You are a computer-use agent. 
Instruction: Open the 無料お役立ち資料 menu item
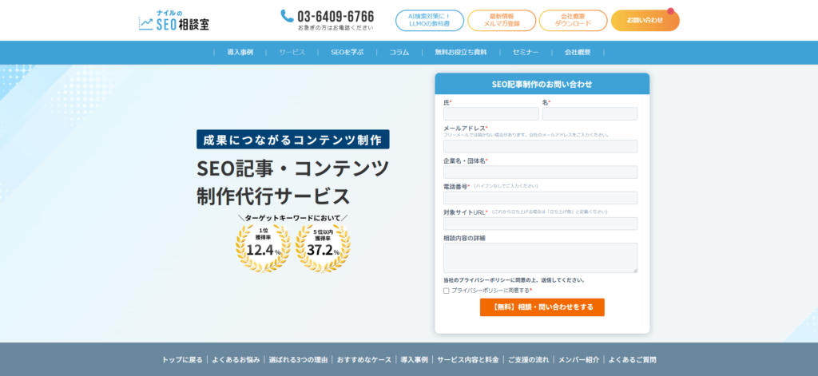[461, 52]
